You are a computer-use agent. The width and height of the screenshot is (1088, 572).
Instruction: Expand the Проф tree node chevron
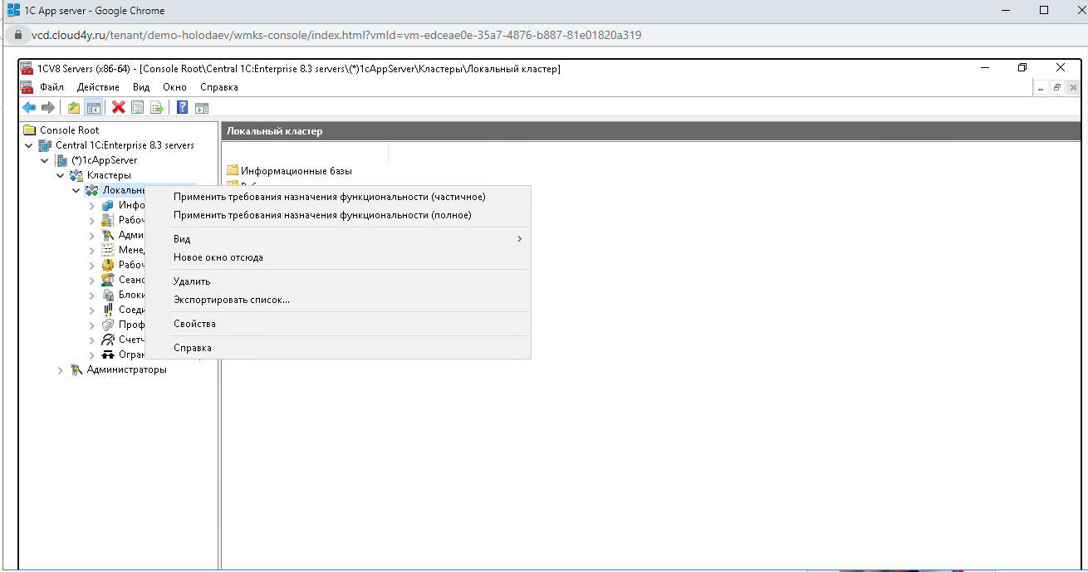(x=92, y=325)
